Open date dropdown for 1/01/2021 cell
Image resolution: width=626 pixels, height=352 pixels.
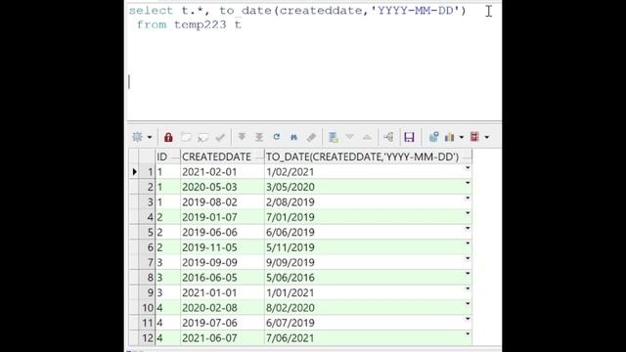coord(468,289)
